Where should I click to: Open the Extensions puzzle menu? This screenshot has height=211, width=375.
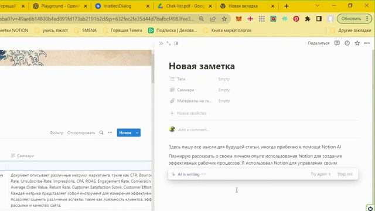308,19
